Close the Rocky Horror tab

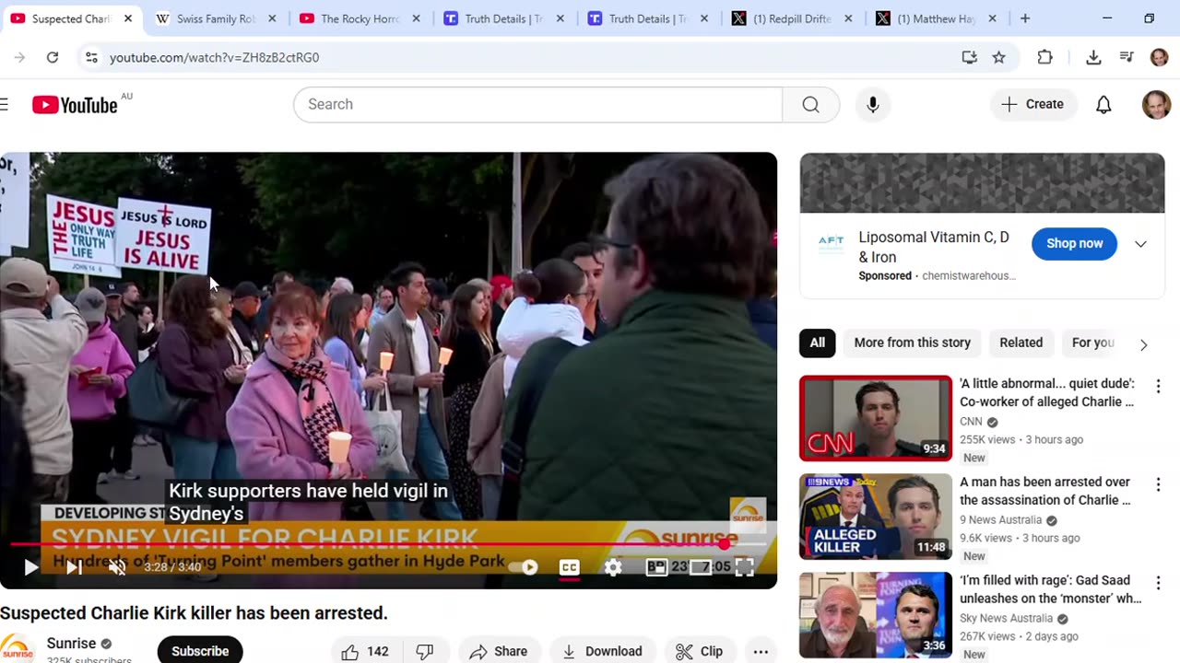pos(416,18)
